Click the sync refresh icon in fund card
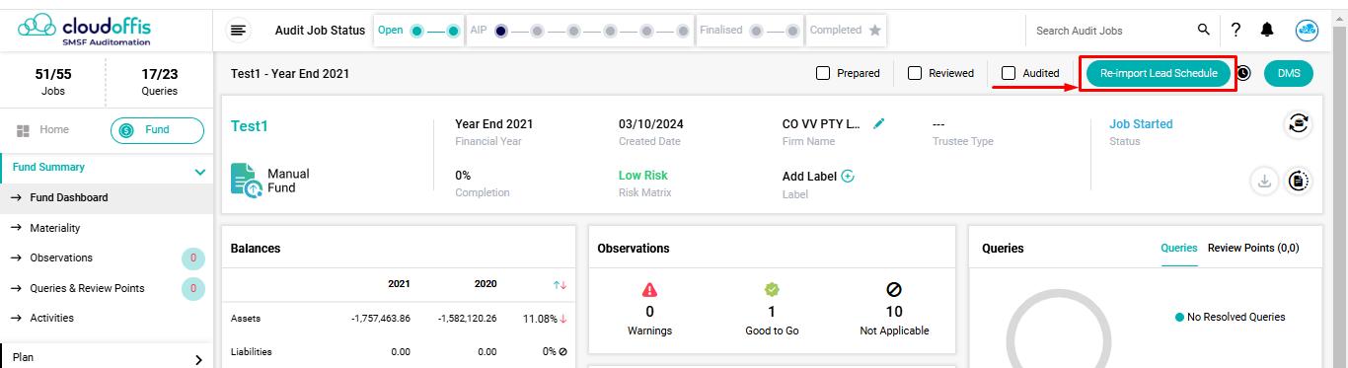The height and width of the screenshot is (368, 1348). [x=1298, y=124]
